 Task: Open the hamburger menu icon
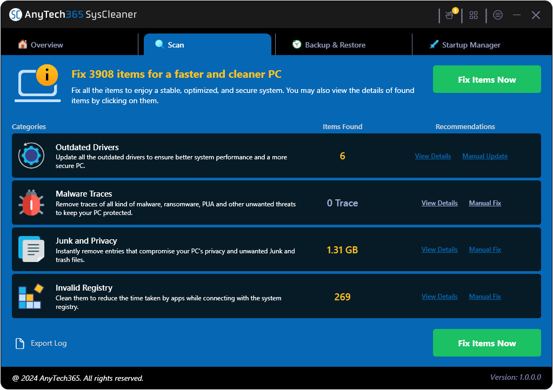[498, 15]
